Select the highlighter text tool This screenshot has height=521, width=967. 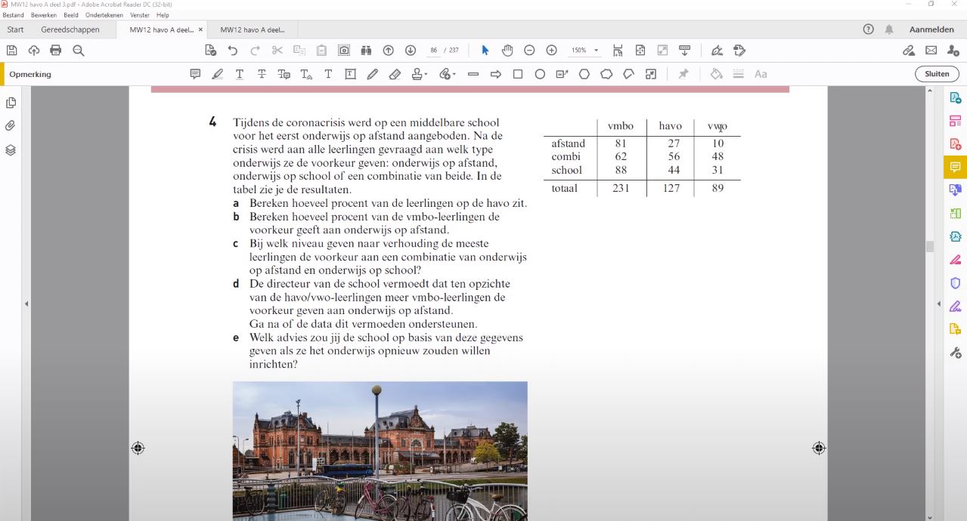tap(218, 74)
